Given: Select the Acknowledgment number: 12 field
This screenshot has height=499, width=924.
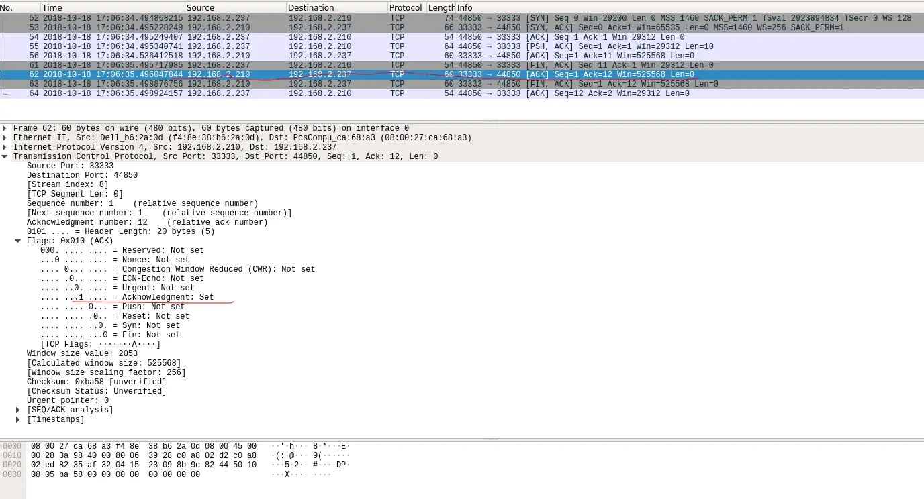Looking at the screenshot, I should [x=147, y=222].
